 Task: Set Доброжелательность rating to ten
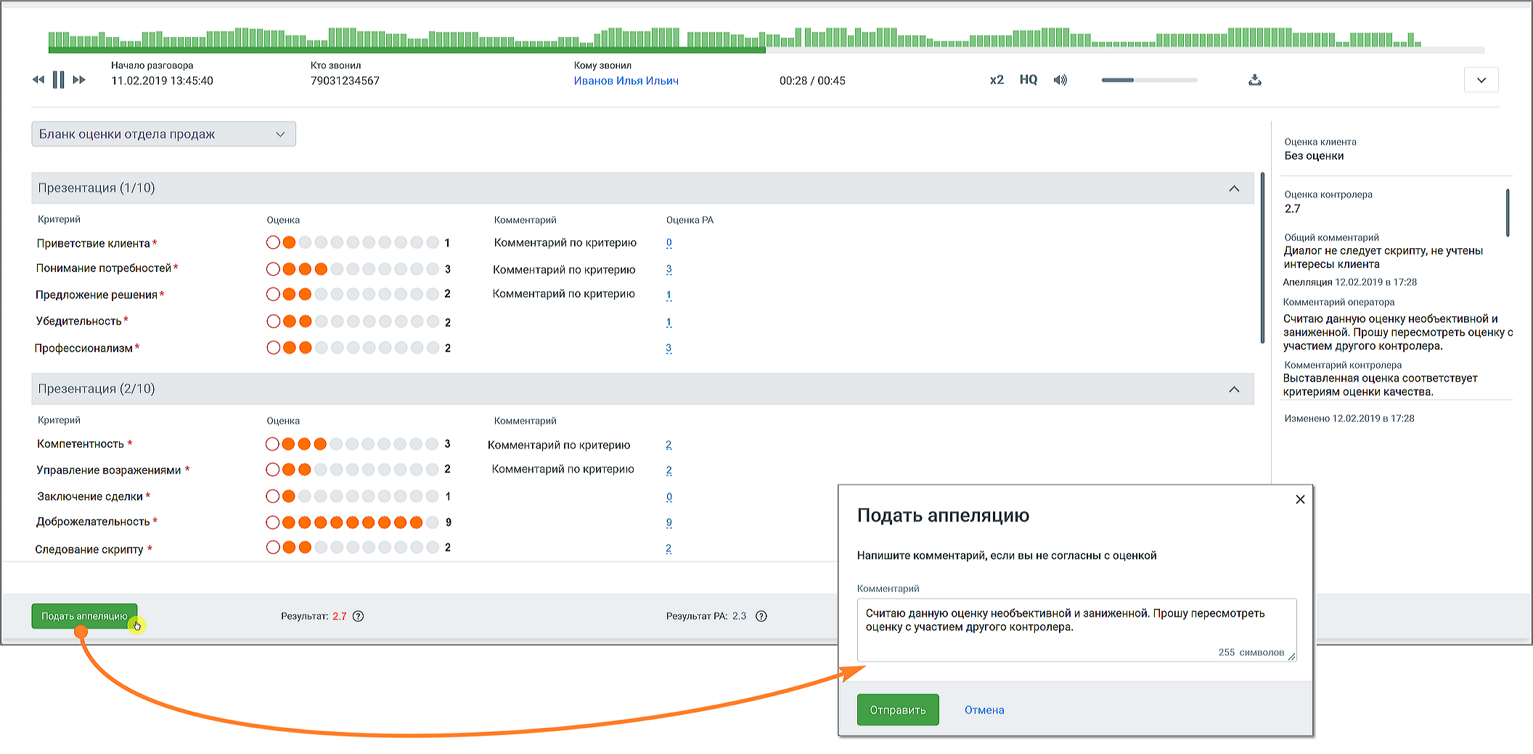[x=432, y=523]
